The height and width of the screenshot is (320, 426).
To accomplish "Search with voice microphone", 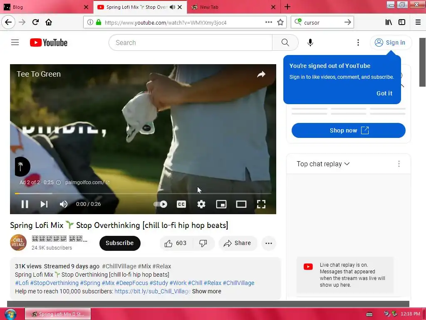I will (310, 42).
